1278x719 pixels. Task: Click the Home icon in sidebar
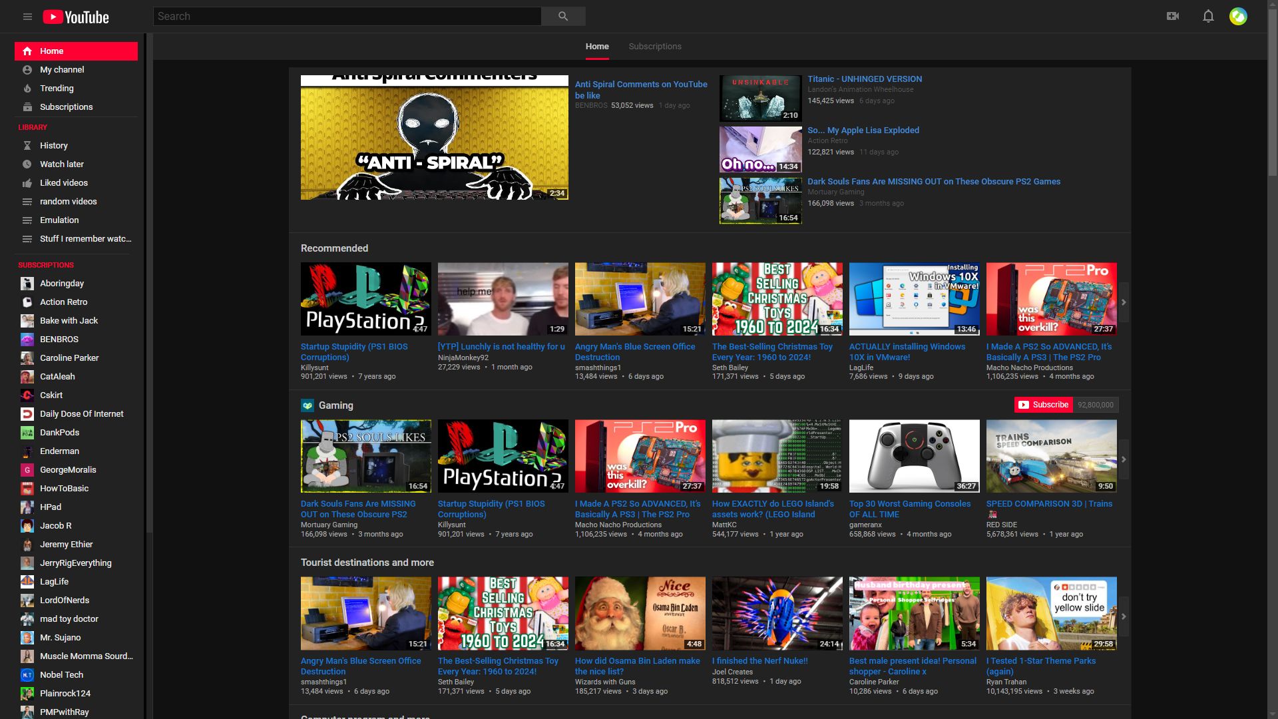tap(27, 51)
